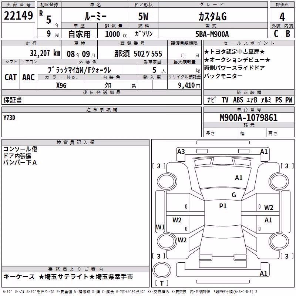Click the displacement value 1000 cc

(116, 34)
